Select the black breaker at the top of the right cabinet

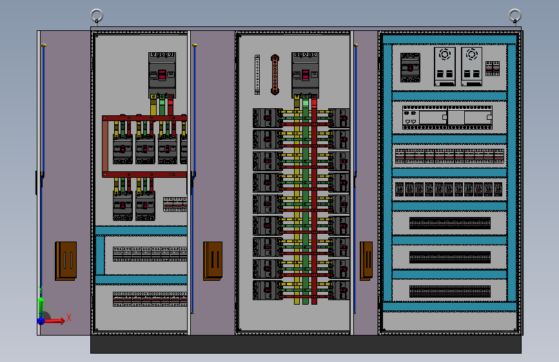[410, 68]
